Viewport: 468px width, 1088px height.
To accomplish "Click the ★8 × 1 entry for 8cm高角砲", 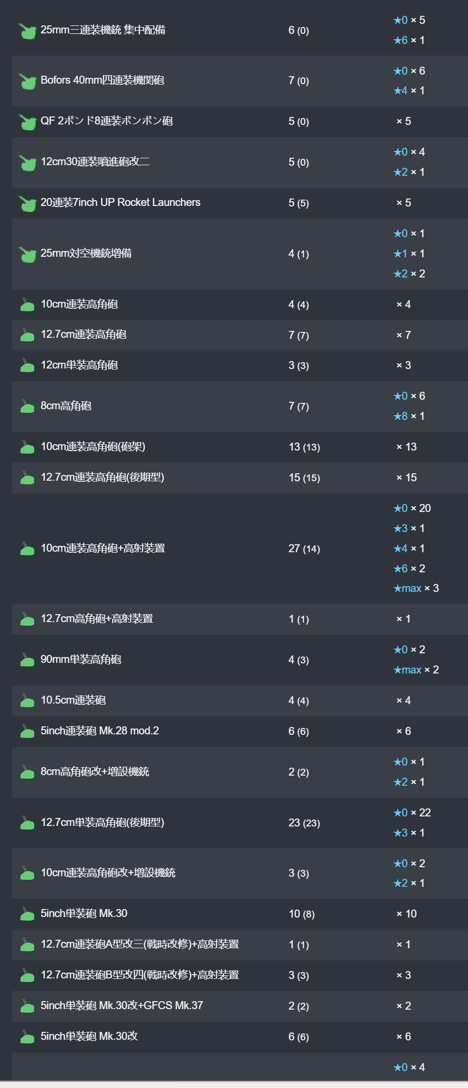I will coord(409,416).
